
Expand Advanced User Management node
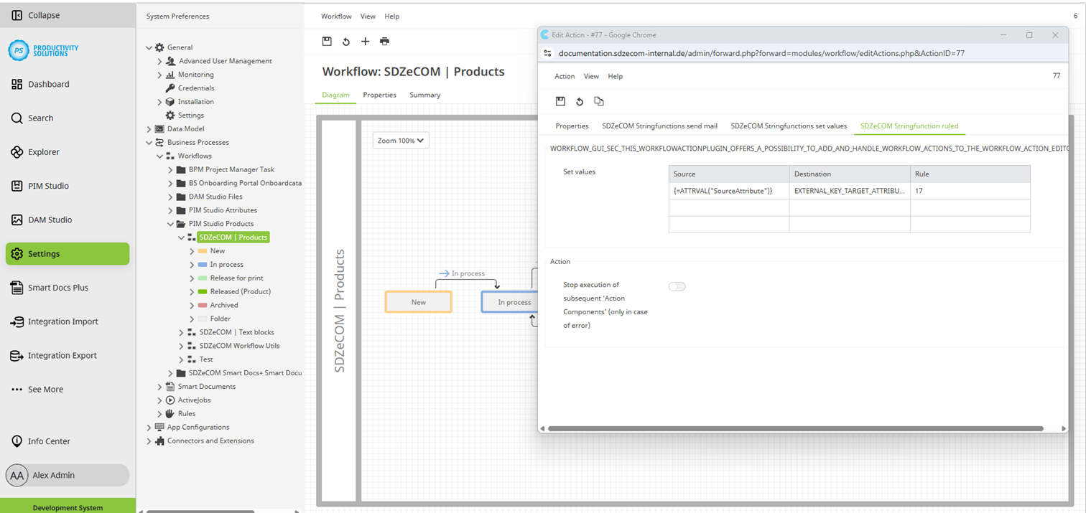tap(159, 61)
